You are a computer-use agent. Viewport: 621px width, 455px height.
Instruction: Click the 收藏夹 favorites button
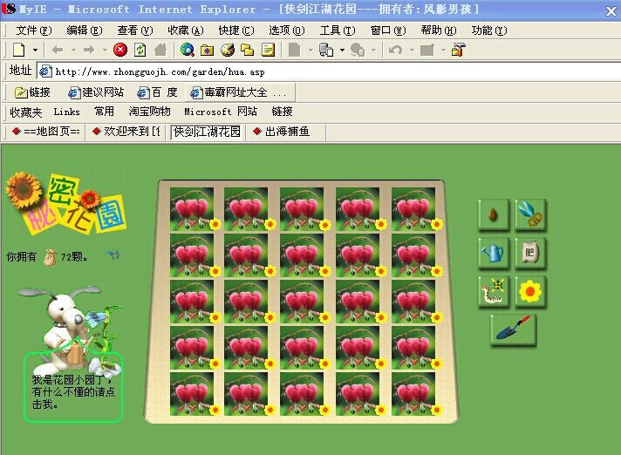(26, 112)
